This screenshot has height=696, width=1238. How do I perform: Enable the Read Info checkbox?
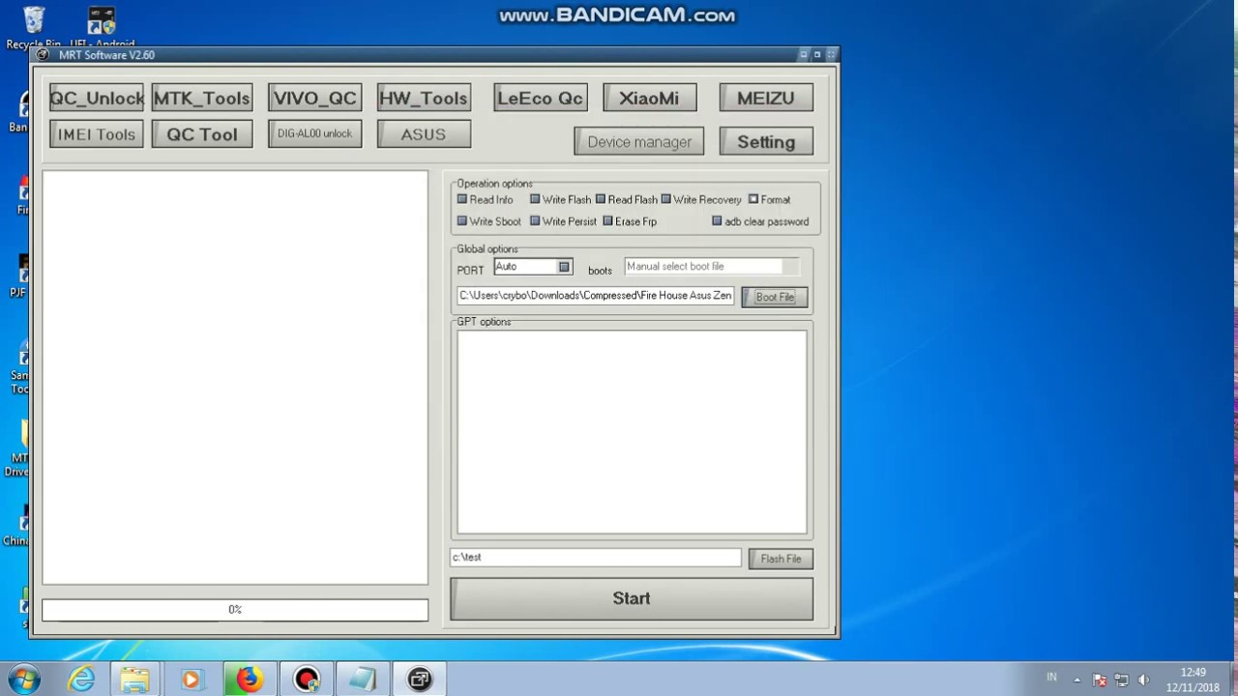462,199
